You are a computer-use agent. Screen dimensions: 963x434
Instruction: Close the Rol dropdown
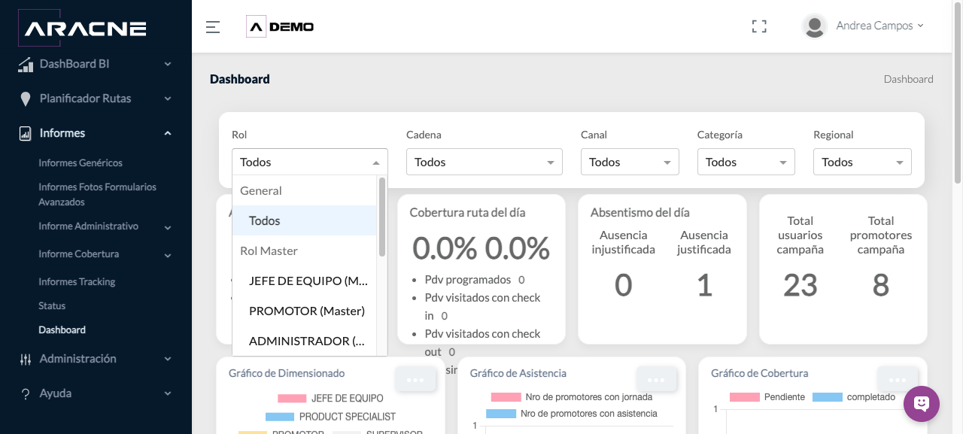coord(310,162)
